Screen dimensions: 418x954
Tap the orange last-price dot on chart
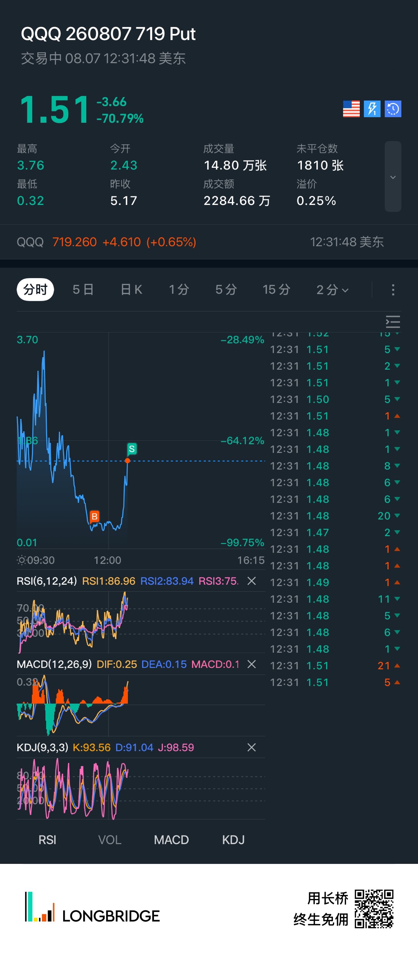[127, 461]
